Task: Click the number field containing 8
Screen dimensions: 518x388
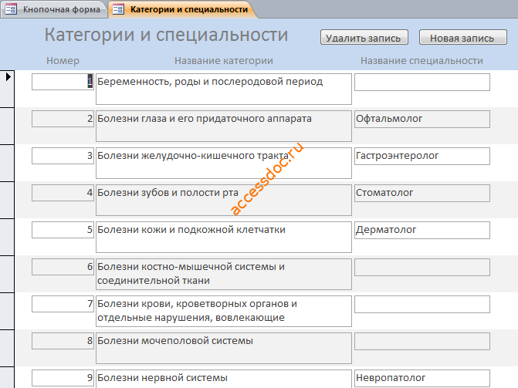Action: tap(63, 341)
